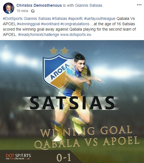The width and height of the screenshot is (144, 163).
Task: Open the Christos Demosthenous profile name link
Action: pyautogui.click(x=39, y=5)
